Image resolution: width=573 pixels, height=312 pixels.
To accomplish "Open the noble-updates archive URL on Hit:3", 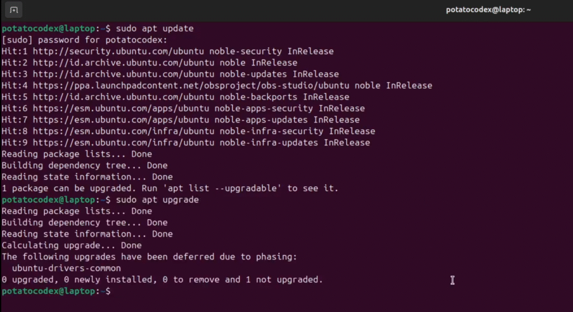I will coord(124,74).
